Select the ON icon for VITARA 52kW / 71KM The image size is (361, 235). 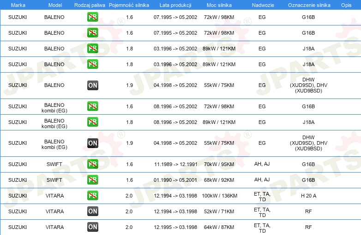coord(93,211)
